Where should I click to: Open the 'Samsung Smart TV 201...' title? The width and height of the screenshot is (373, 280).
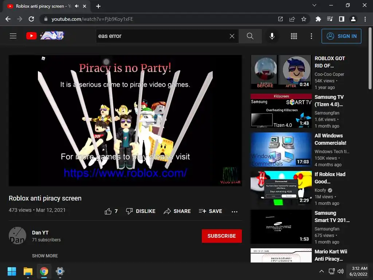click(332, 217)
